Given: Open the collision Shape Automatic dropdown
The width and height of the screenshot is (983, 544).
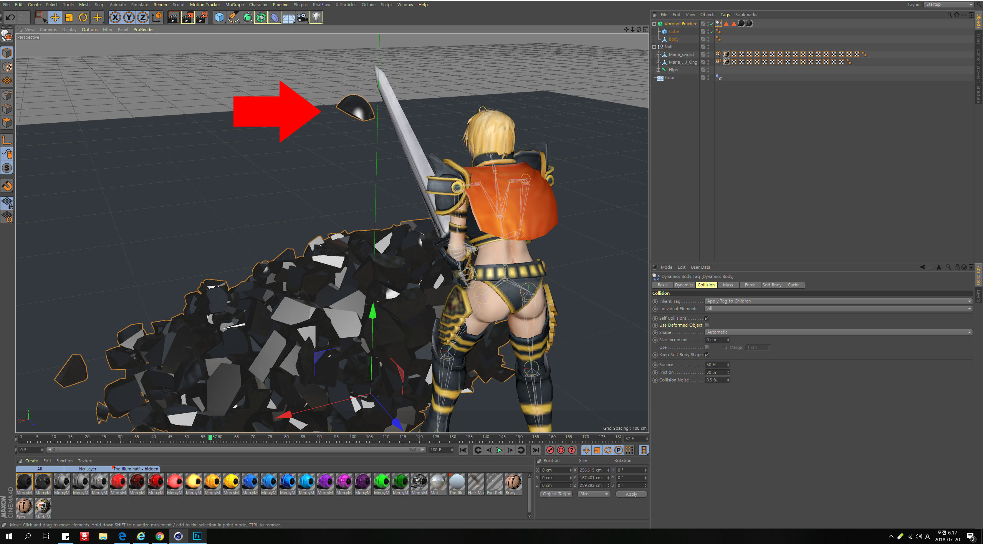Looking at the screenshot, I should point(839,332).
